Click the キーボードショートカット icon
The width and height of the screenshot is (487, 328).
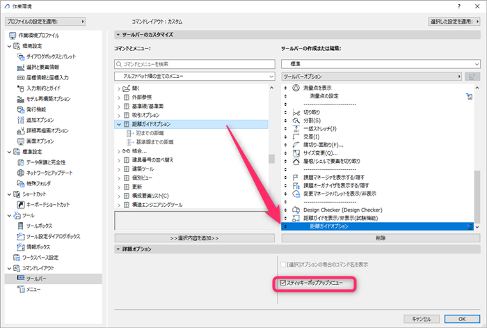pyautogui.click(x=21, y=205)
